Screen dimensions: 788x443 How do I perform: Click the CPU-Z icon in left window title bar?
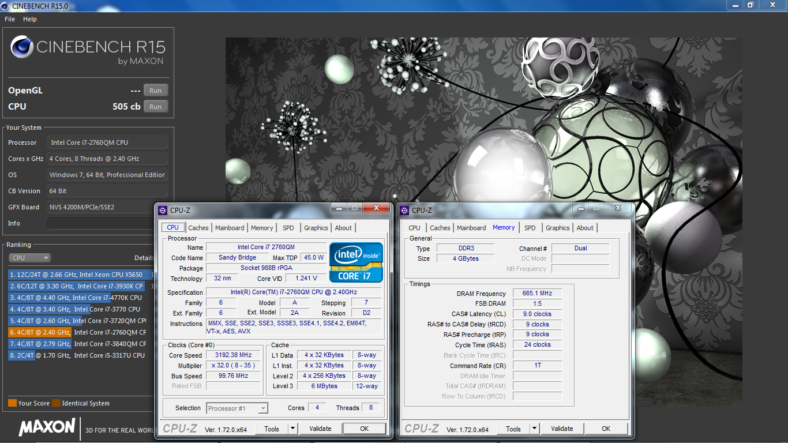163,211
